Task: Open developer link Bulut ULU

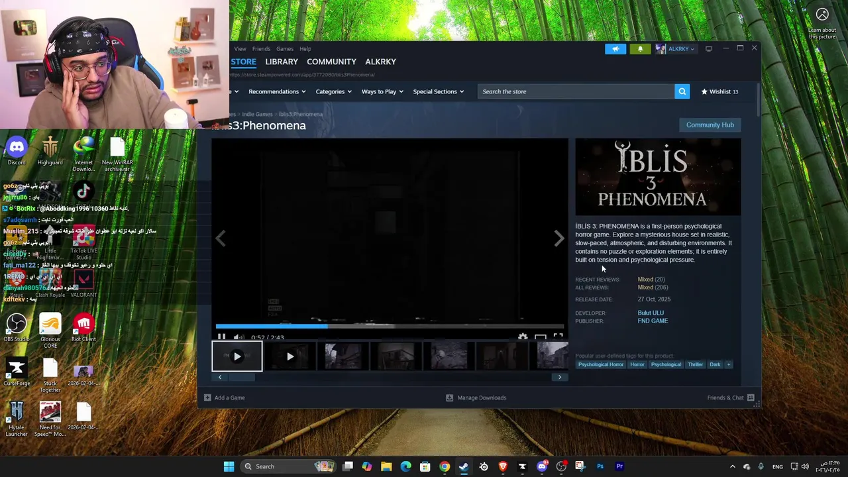Action: 651,313
